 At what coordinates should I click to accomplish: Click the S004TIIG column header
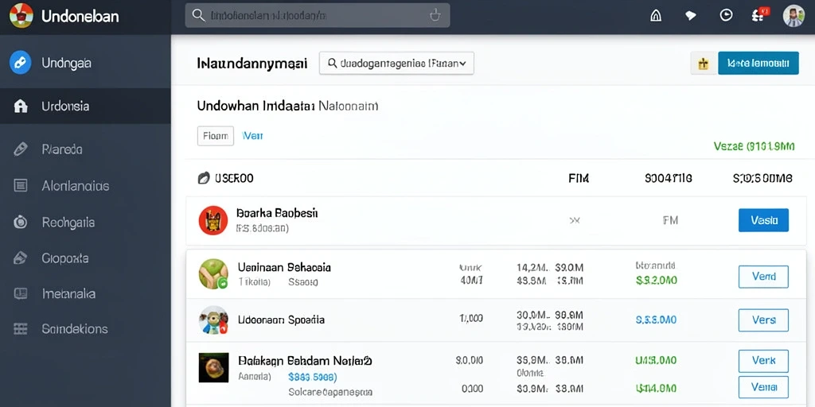coord(669,179)
